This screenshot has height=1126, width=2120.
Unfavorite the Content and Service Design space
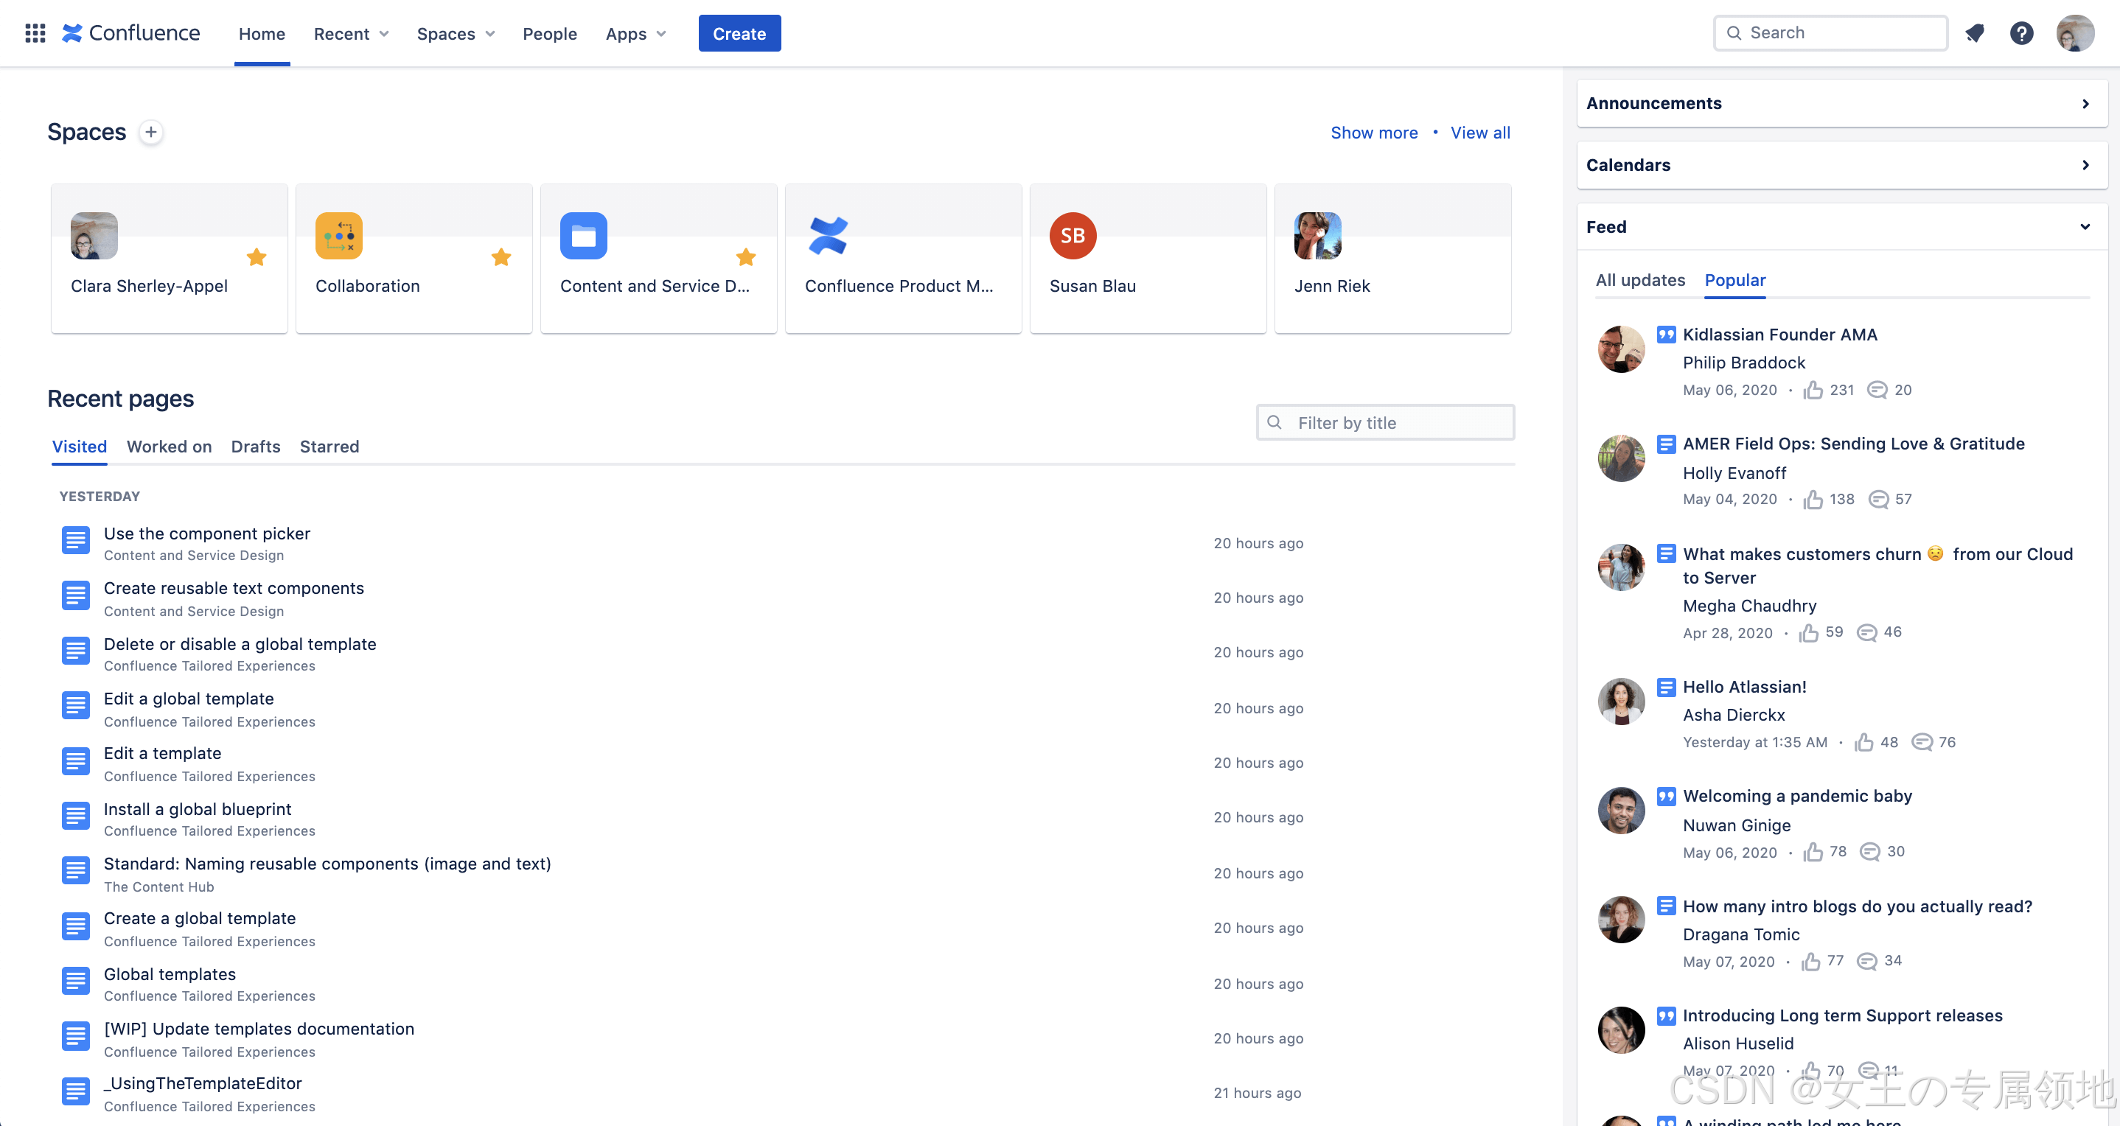746,257
